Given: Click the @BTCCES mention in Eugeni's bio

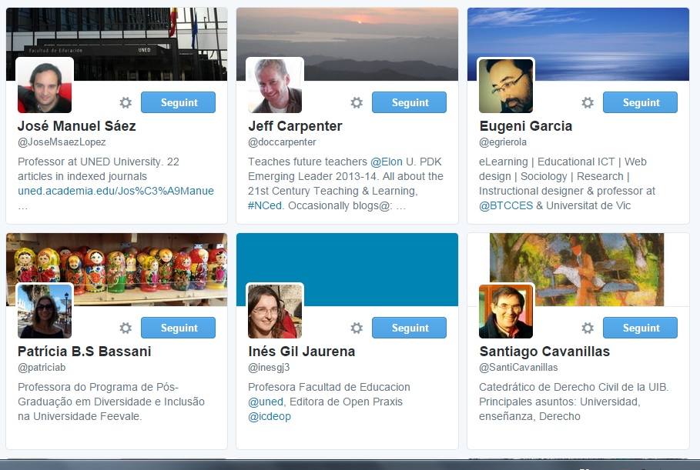Looking at the screenshot, I should click(506, 205).
